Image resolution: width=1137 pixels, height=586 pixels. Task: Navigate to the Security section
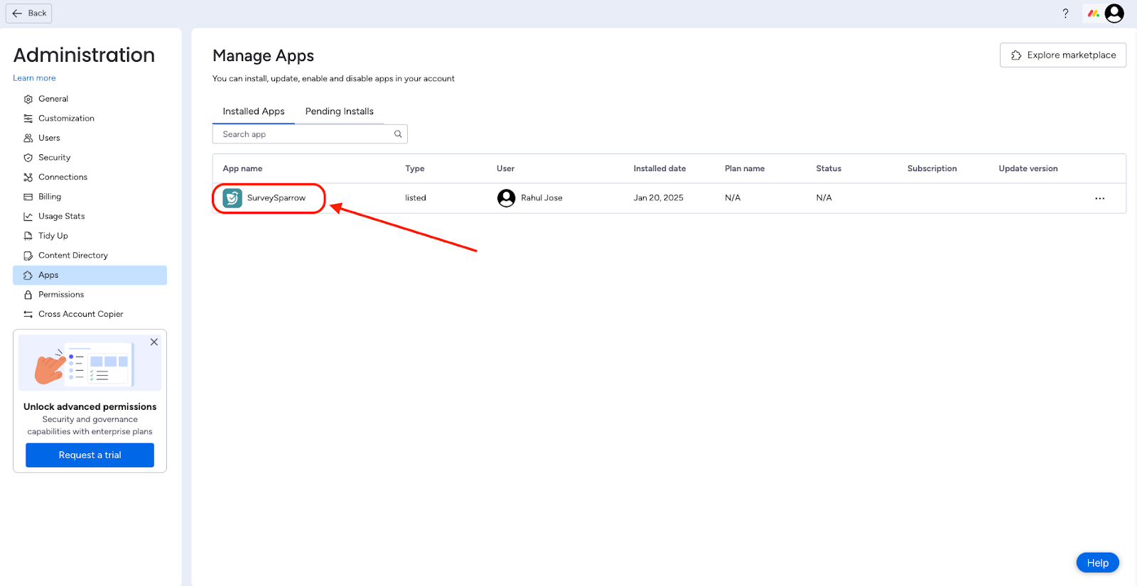(x=54, y=158)
